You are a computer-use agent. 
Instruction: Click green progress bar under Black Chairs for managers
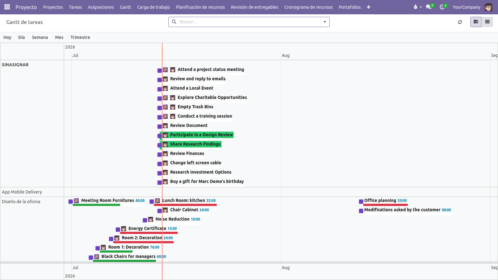(x=125, y=261)
